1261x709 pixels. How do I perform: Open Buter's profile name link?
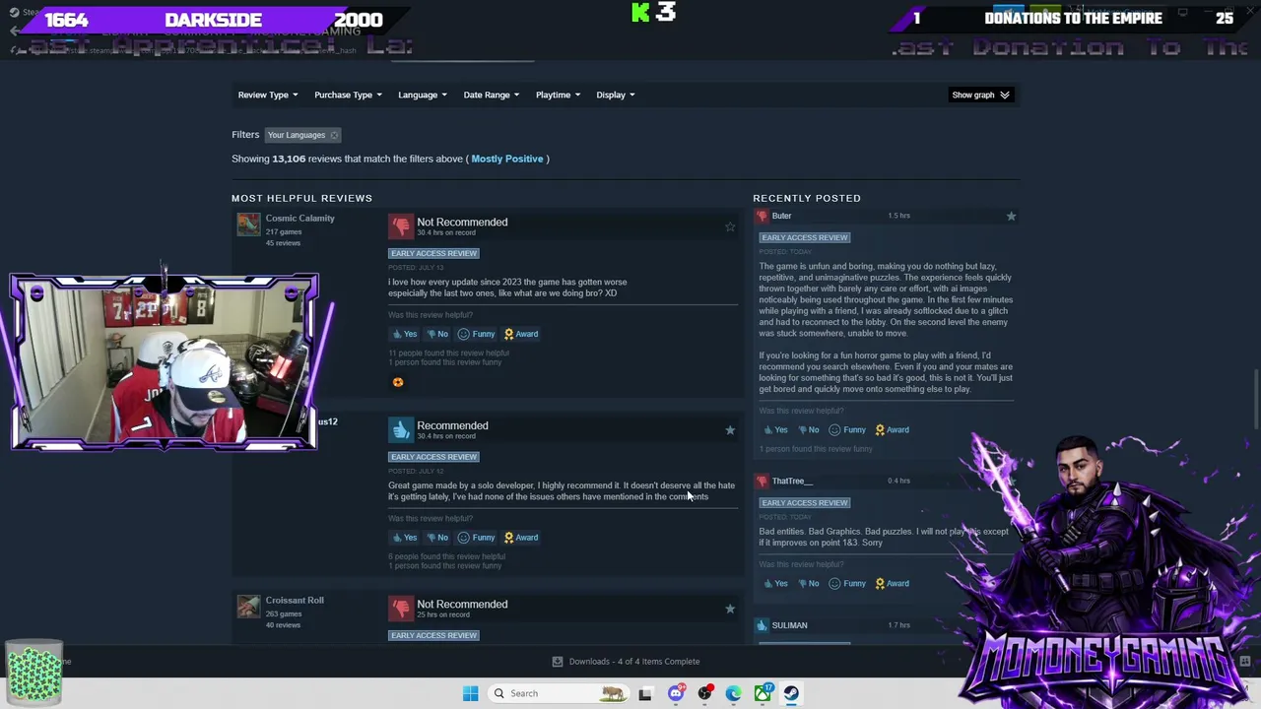[x=782, y=216]
